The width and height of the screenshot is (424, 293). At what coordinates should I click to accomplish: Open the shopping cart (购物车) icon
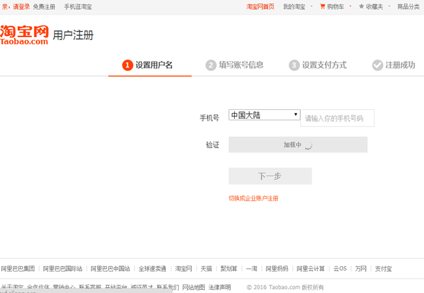click(322, 7)
